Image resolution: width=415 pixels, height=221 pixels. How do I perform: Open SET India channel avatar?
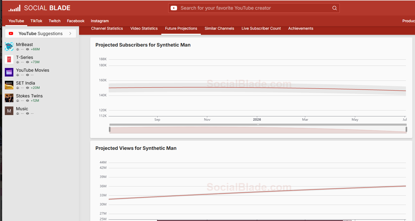(x=9, y=85)
